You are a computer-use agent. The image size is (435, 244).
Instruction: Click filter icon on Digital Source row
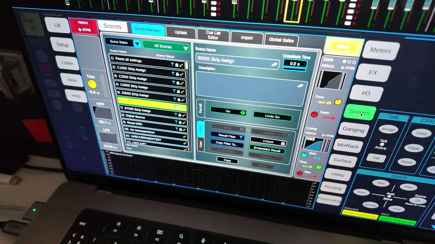coord(176,121)
